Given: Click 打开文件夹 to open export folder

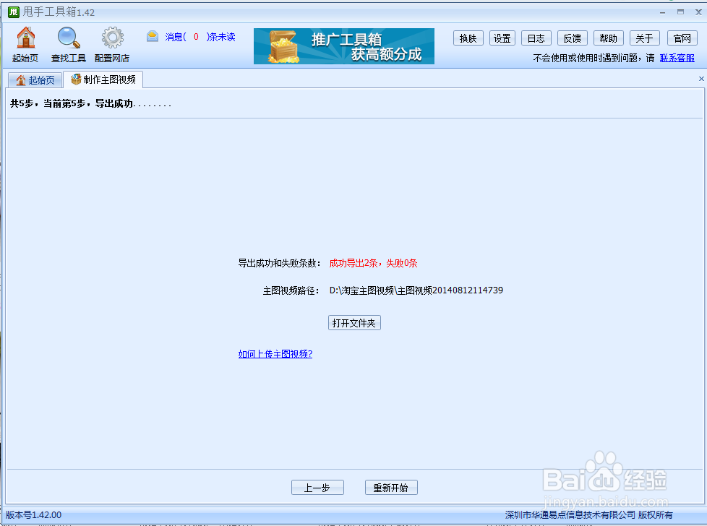Looking at the screenshot, I should (x=354, y=322).
